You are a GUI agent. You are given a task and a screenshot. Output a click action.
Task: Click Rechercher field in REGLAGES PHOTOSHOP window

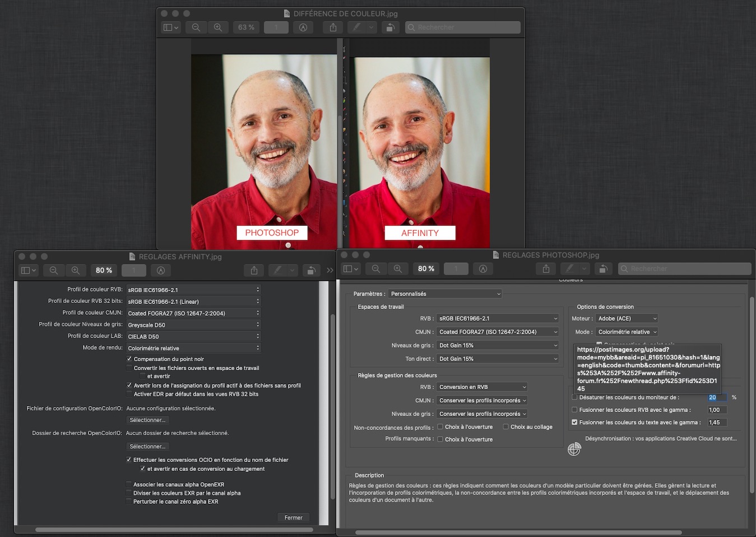[684, 269]
